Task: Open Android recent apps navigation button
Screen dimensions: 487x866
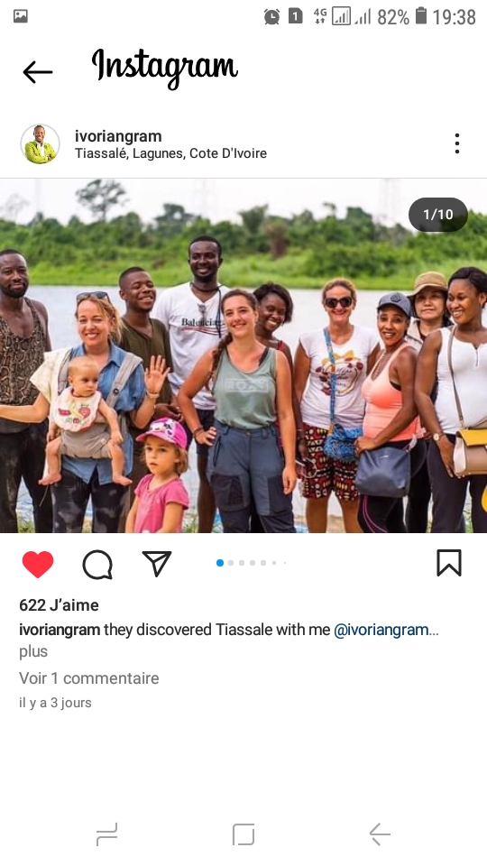Action: point(106,834)
